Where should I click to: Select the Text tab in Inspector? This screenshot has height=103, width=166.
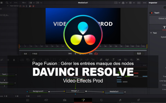click(x=164, y=27)
